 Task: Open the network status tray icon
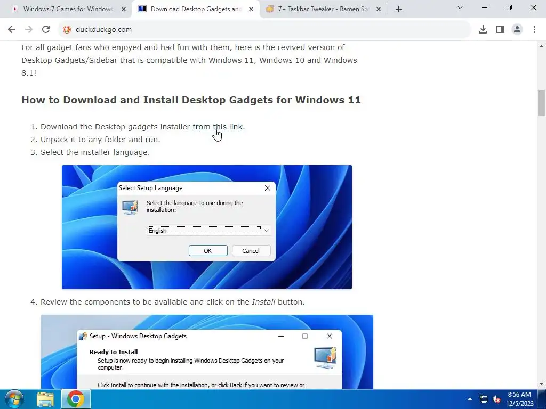click(x=483, y=399)
